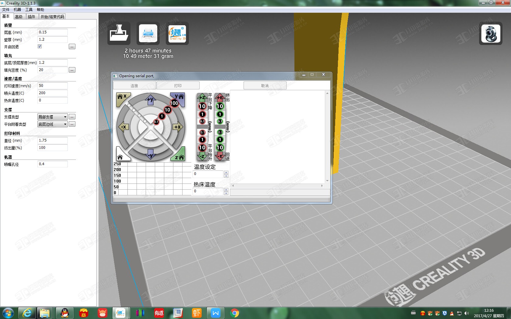Screen dimensions: 511x319
Task: Switch to the 开始/结束代码 tab
Action: (x=52, y=17)
